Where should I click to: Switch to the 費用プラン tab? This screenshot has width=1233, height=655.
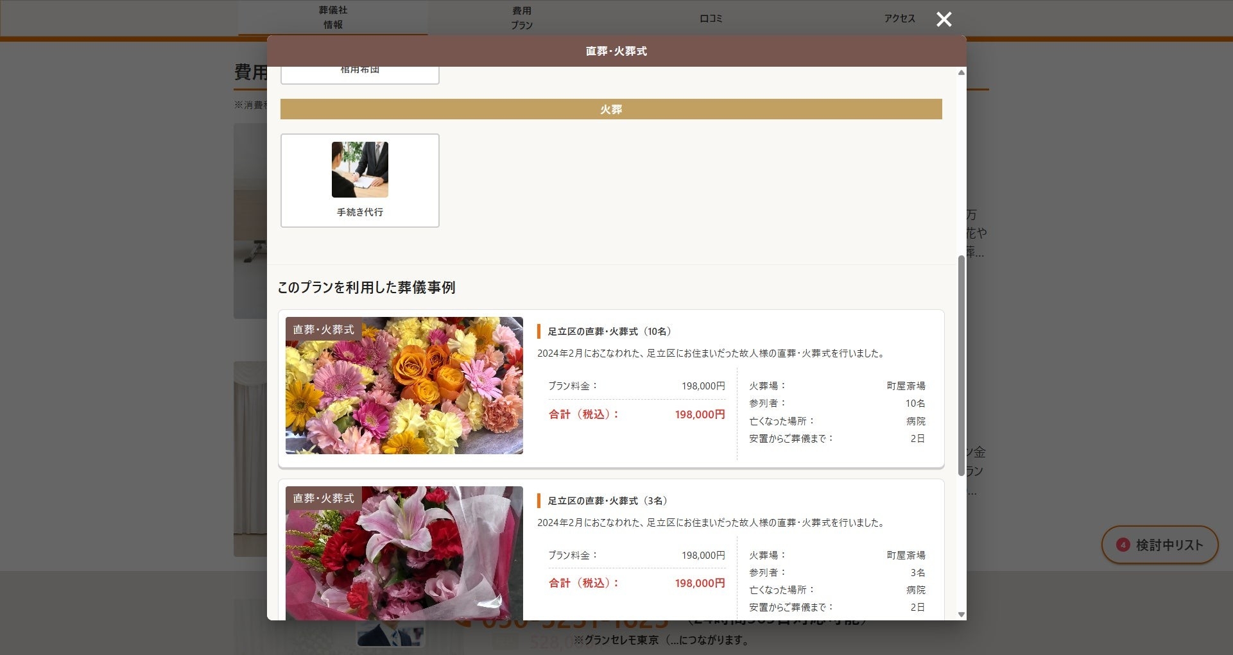tap(522, 18)
